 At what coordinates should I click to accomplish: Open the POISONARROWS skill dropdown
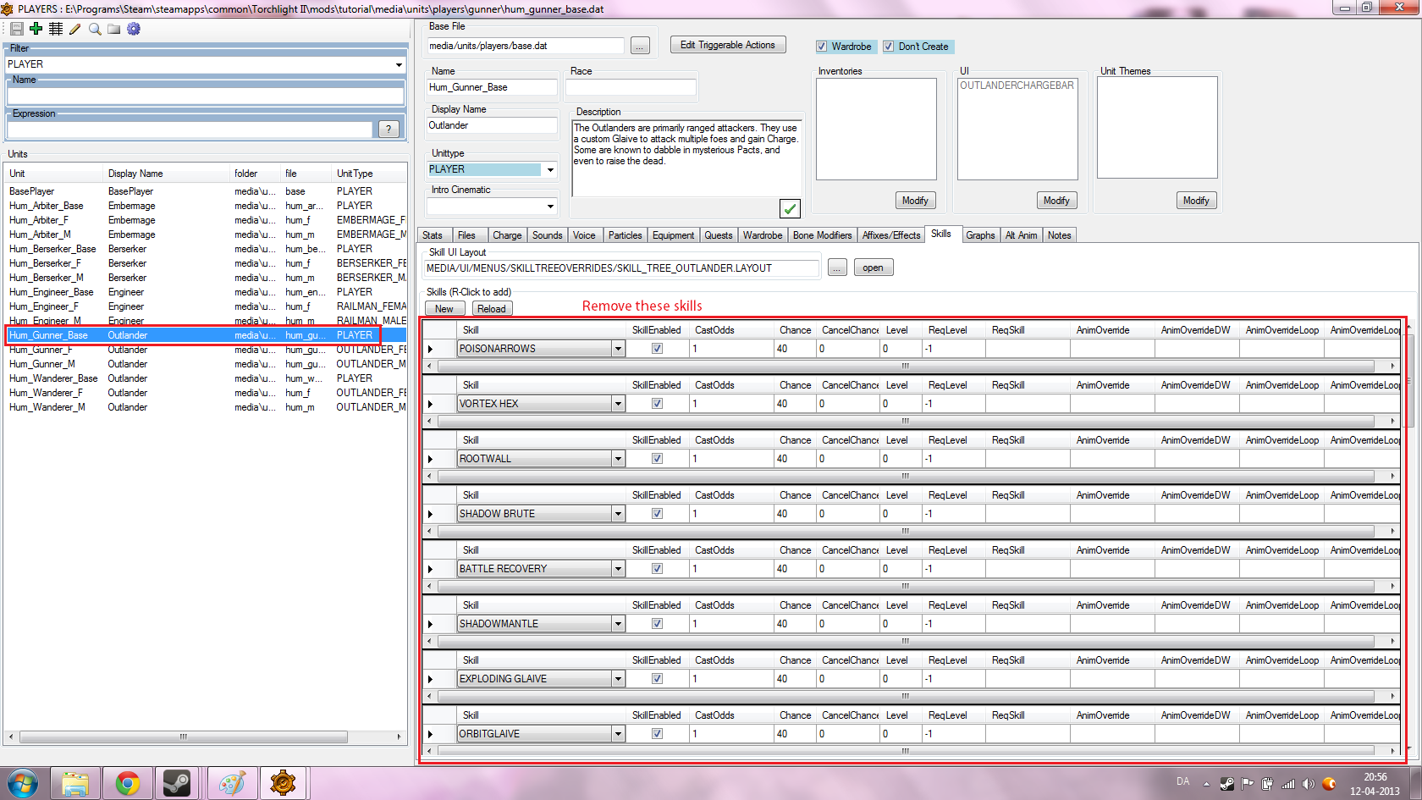618,349
